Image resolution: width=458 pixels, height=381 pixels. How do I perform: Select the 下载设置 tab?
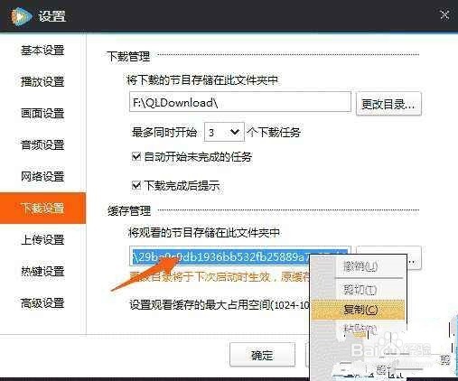coord(42,208)
